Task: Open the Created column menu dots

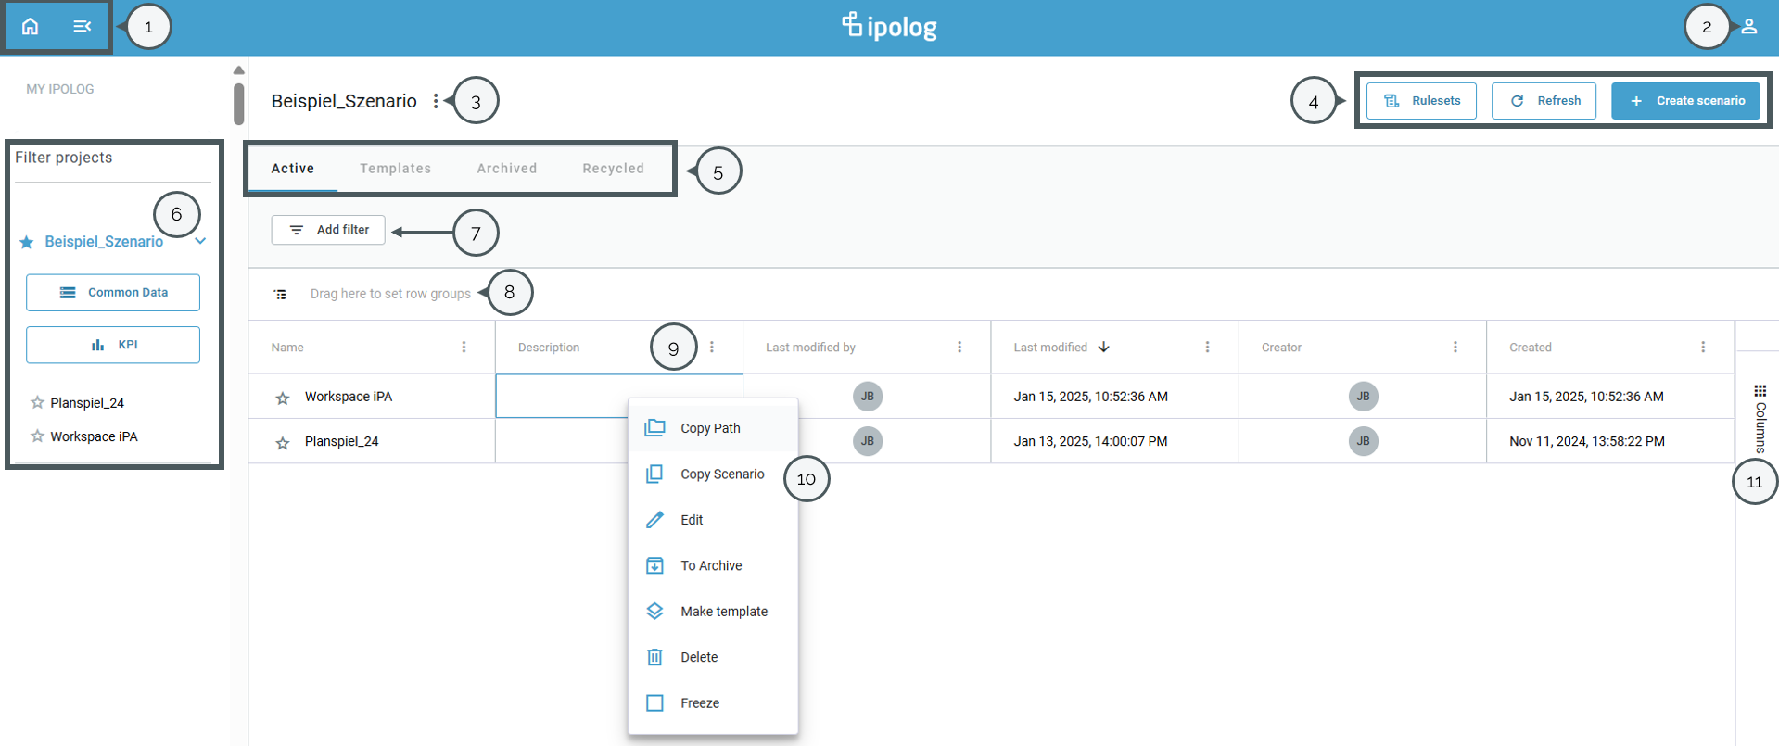Action: pyautogui.click(x=1703, y=347)
